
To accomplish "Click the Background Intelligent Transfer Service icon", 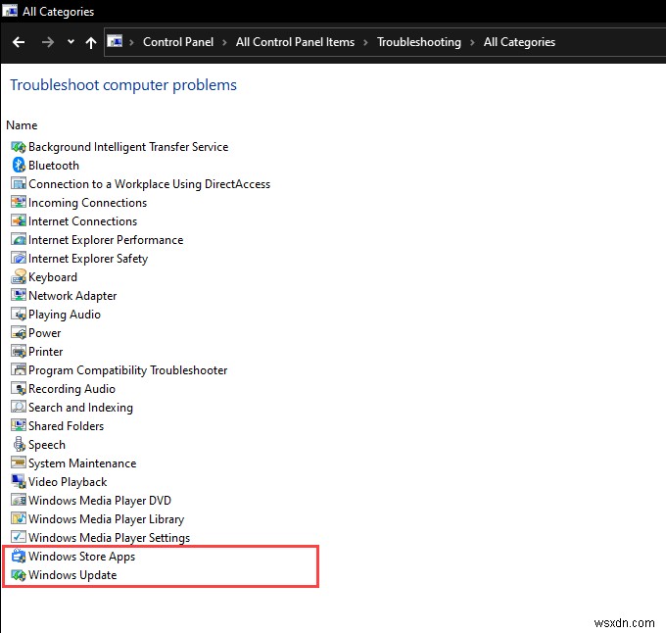I will [x=19, y=147].
